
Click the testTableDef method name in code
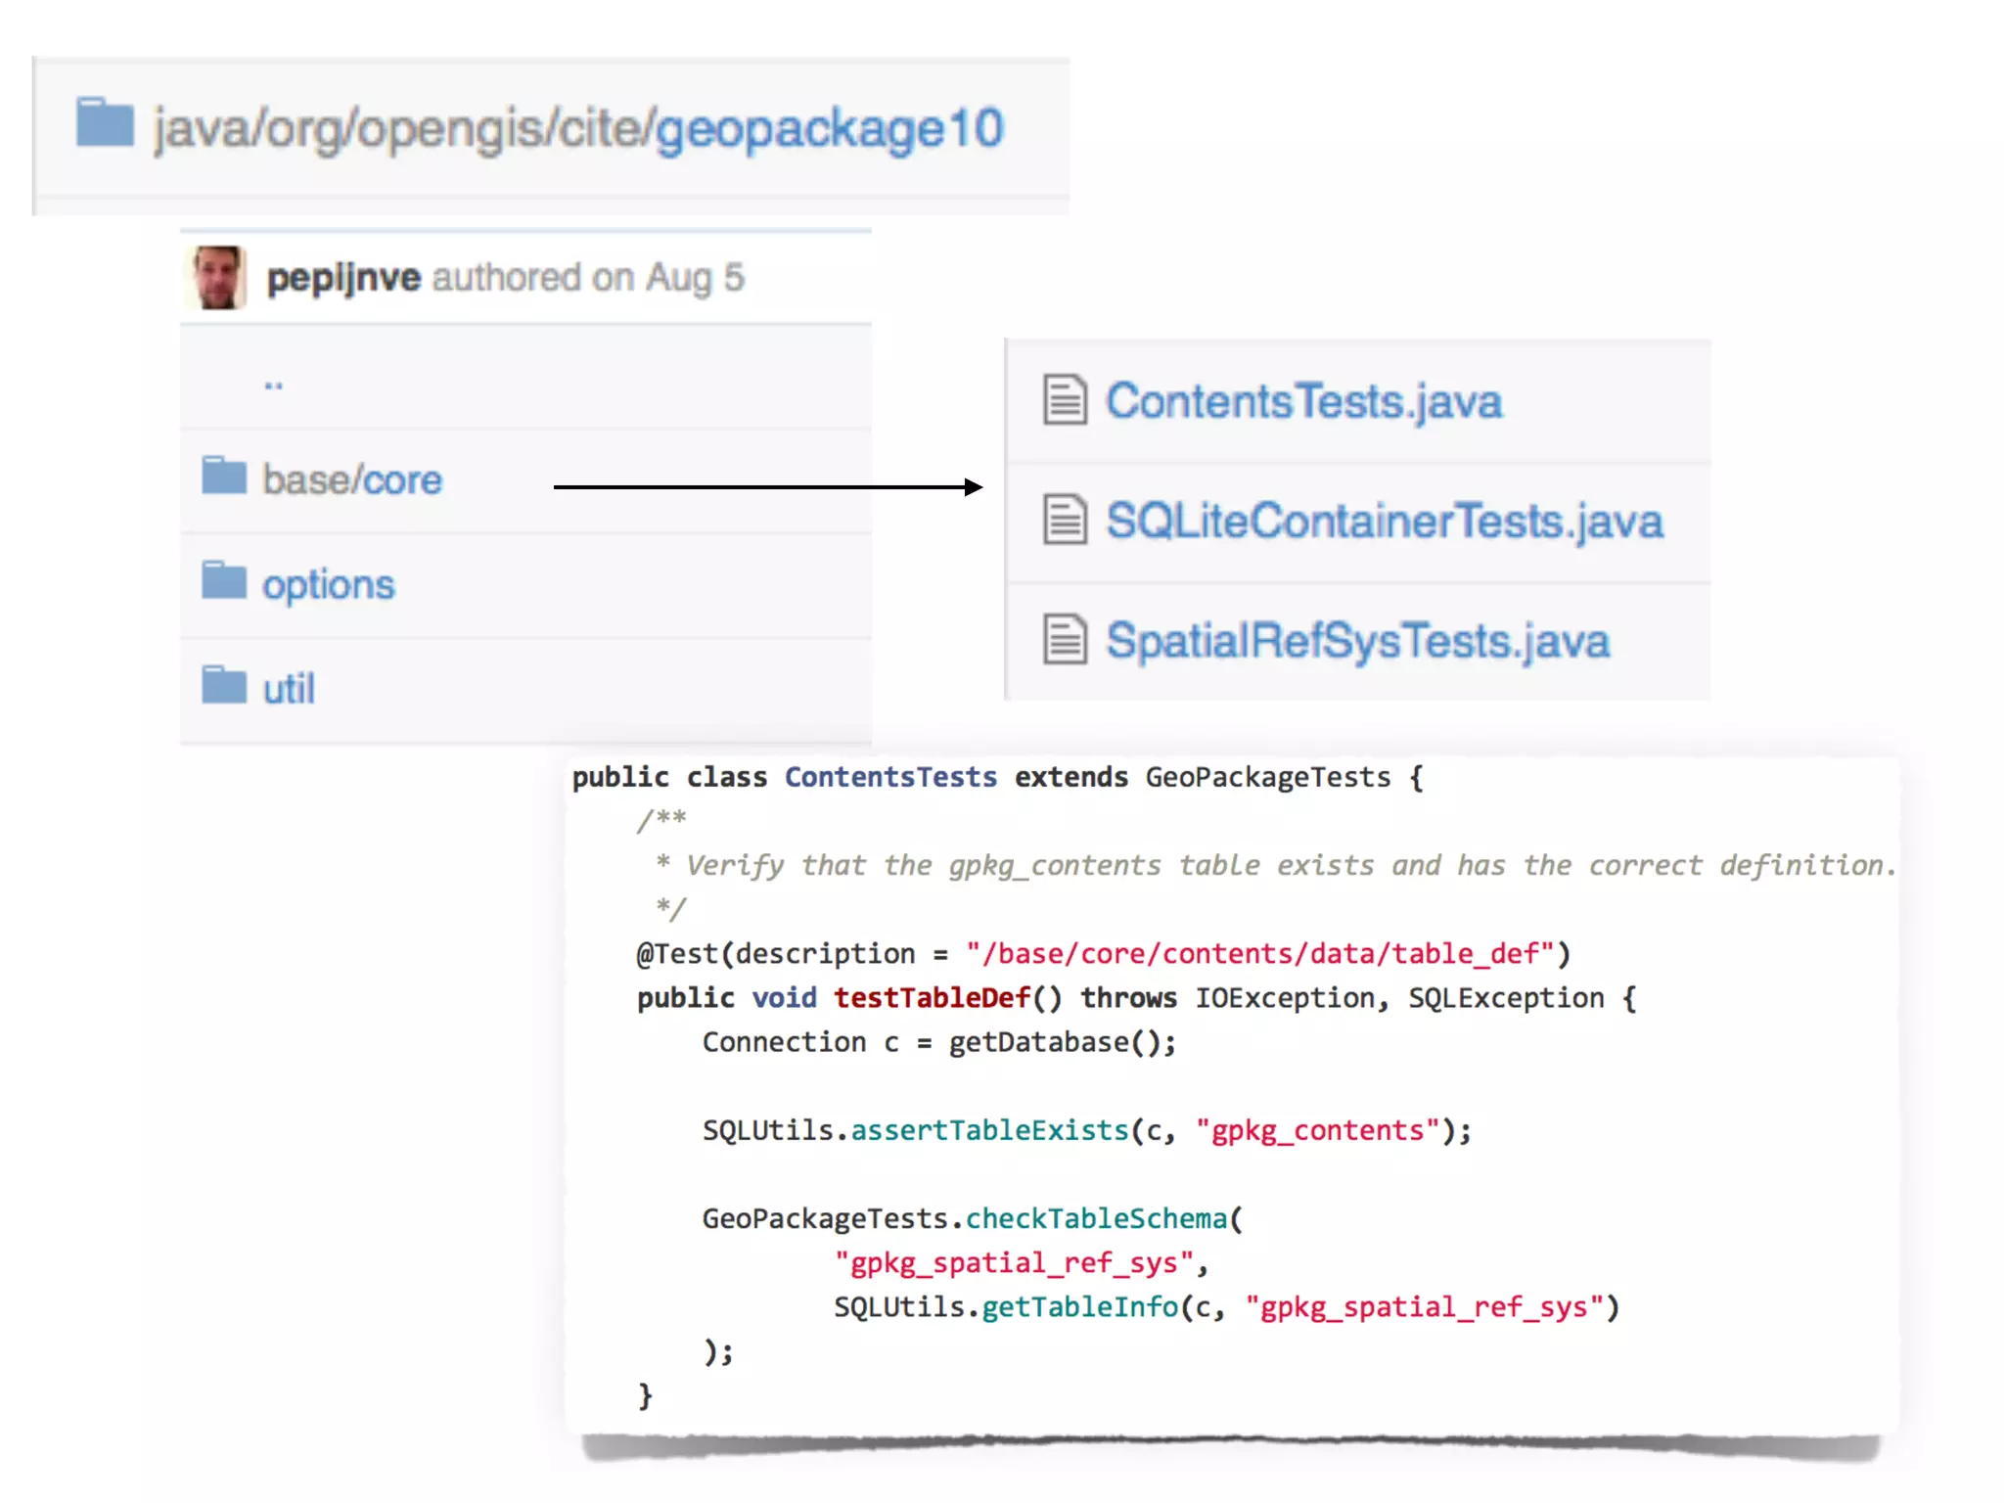932,998
